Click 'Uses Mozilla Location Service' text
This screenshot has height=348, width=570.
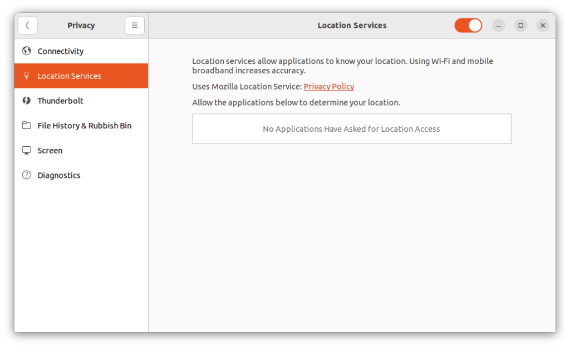pos(247,86)
